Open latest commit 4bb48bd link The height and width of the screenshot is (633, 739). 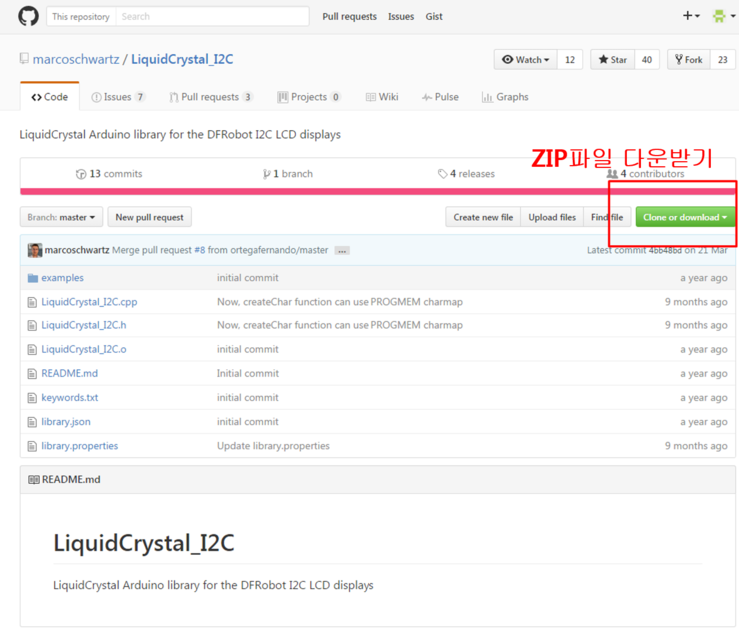pos(664,250)
